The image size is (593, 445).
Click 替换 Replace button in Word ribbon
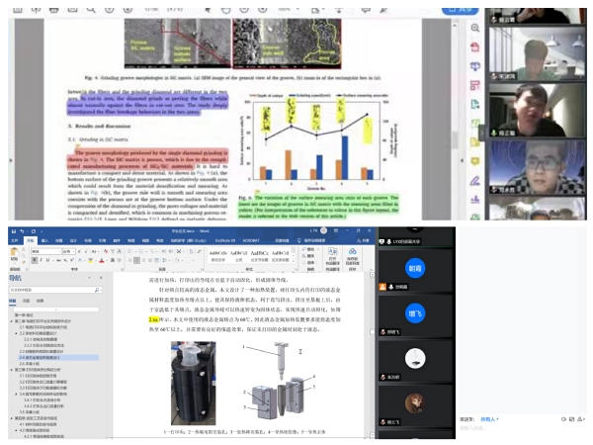[308, 256]
